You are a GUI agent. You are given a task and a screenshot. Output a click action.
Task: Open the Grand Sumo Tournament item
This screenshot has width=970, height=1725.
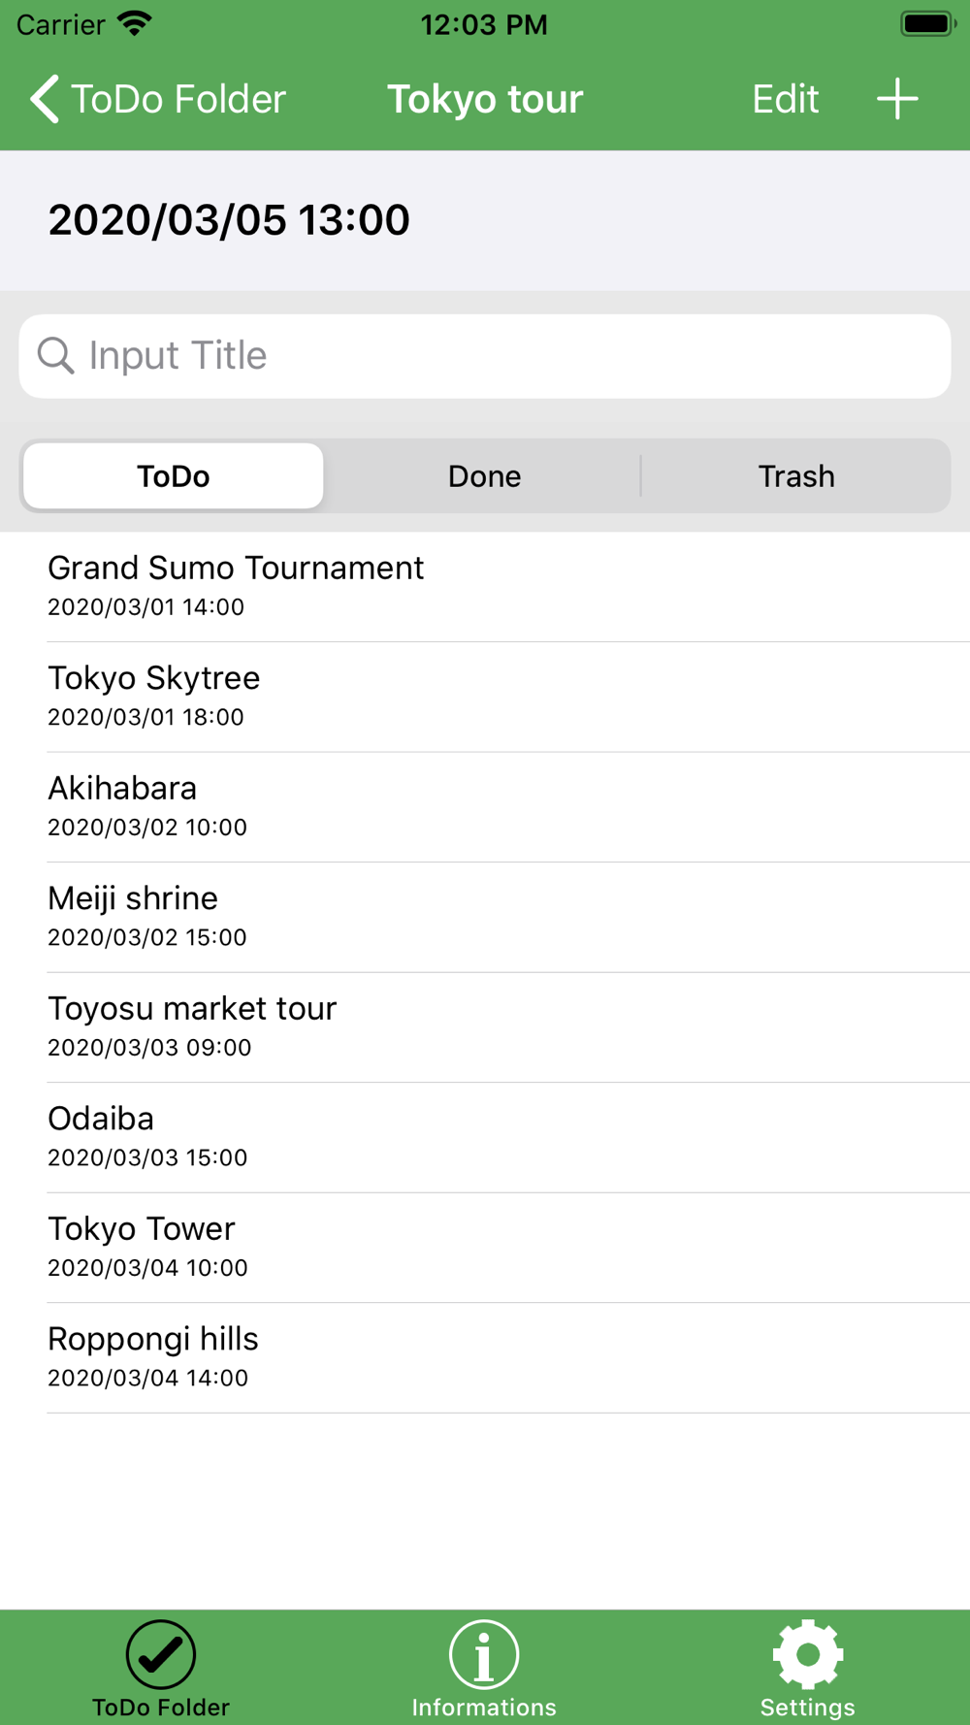[x=485, y=587]
